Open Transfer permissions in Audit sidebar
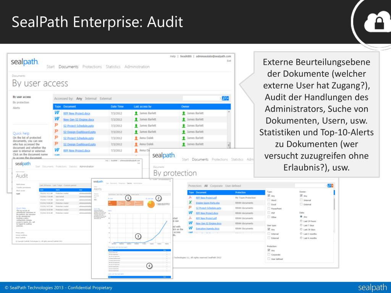This screenshot has width=391, height=293. (23, 187)
